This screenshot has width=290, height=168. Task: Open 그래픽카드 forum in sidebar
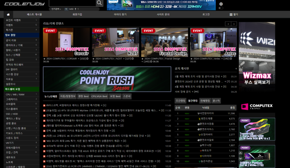pyautogui.click(x=12, y=99)
